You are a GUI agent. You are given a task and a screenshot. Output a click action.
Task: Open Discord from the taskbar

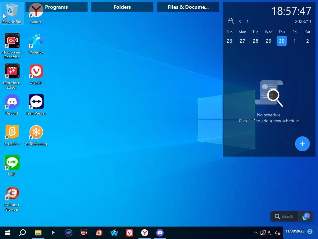160,233
